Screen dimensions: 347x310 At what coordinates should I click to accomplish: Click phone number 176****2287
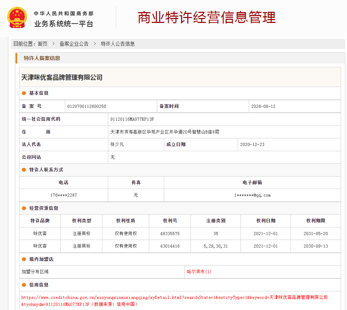(x=64, y=195)
